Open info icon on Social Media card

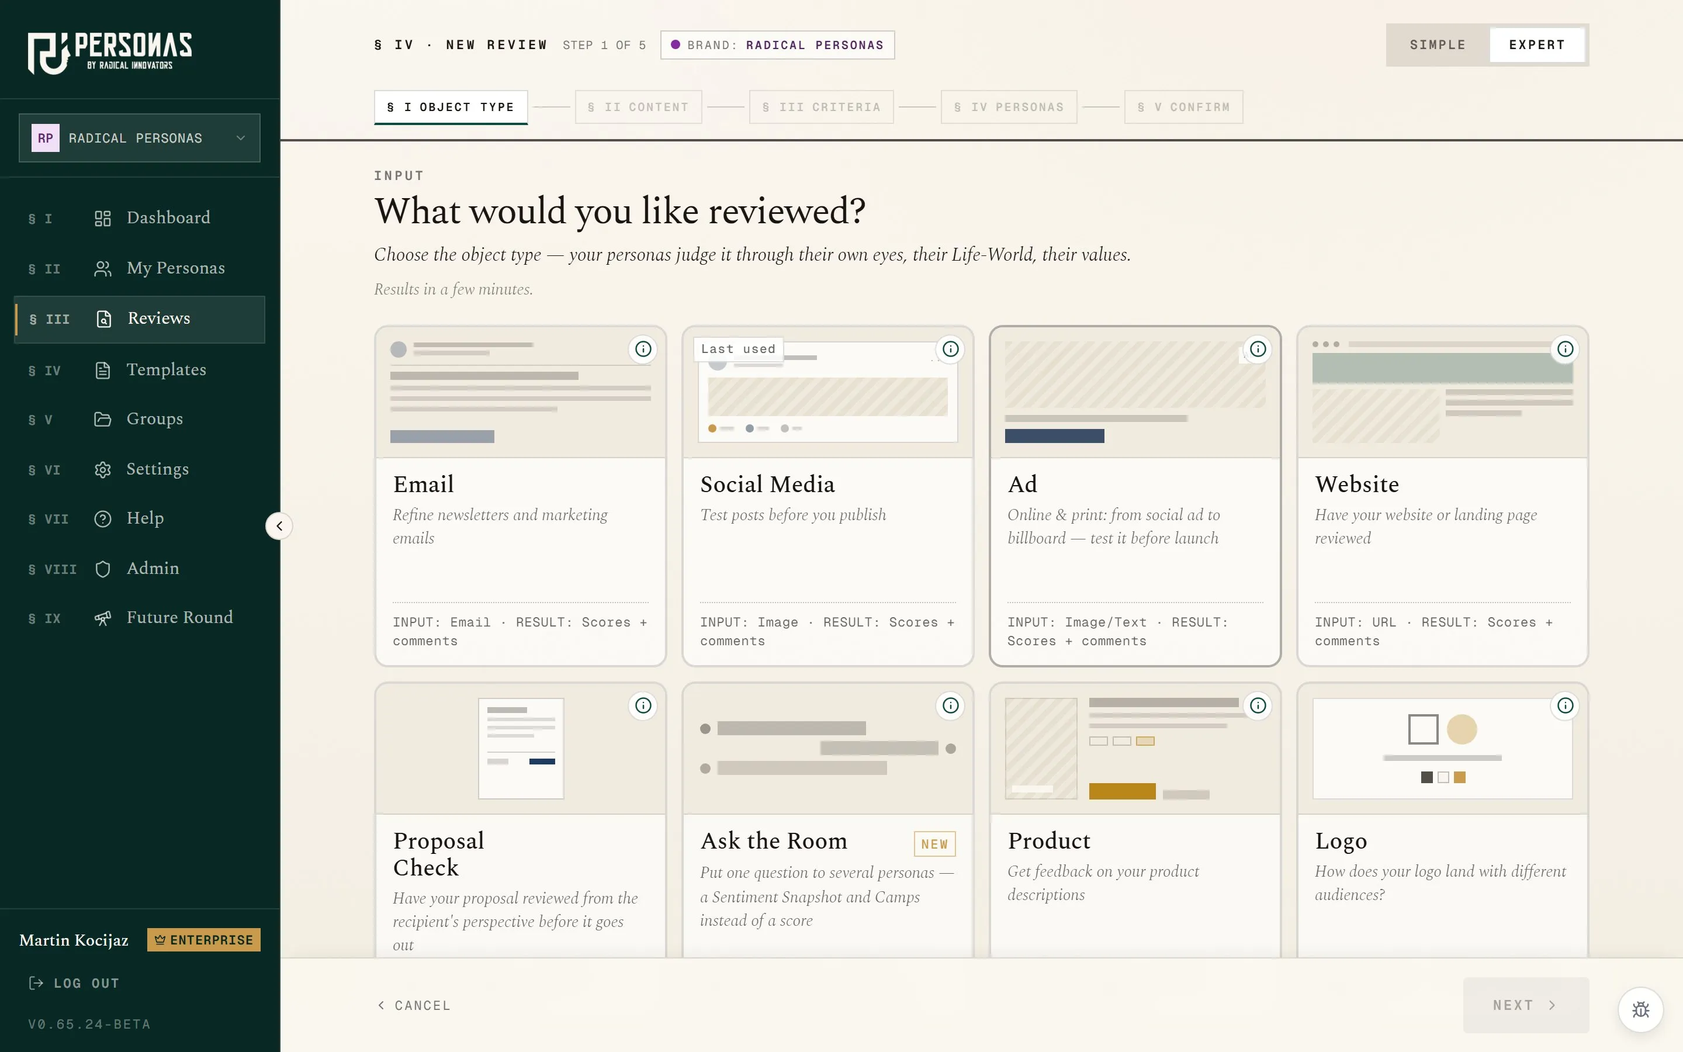coord(950,348)
